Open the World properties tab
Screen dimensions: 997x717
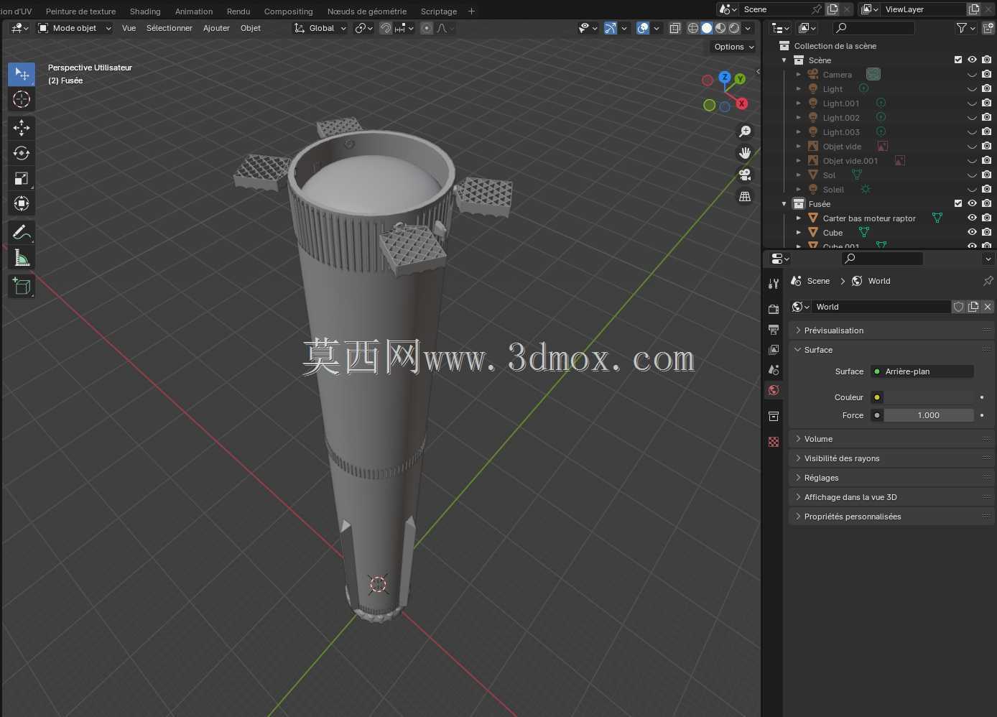[774, 390]
